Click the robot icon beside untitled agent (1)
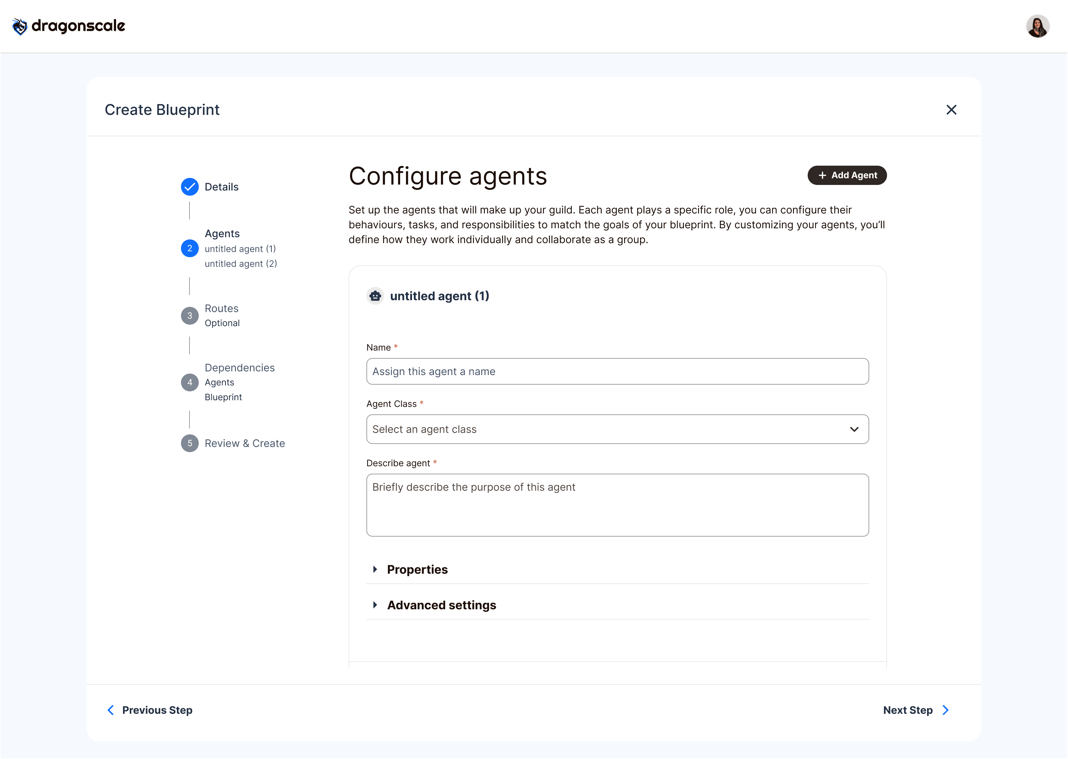The height and width of the screenshot is (759, 1068). pos(375,296)
